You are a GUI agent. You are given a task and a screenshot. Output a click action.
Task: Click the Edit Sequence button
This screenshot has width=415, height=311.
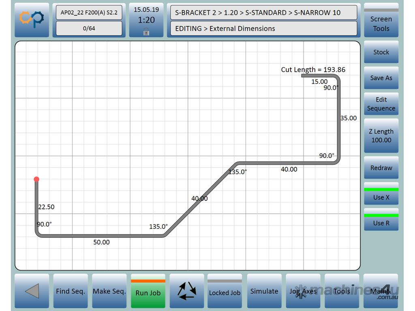[x=381, y=104]
